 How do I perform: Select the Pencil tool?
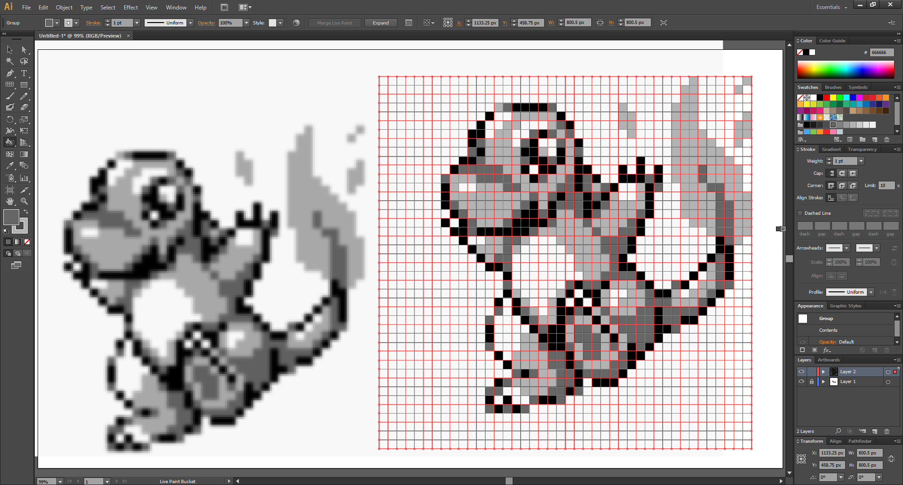[24, 96]
